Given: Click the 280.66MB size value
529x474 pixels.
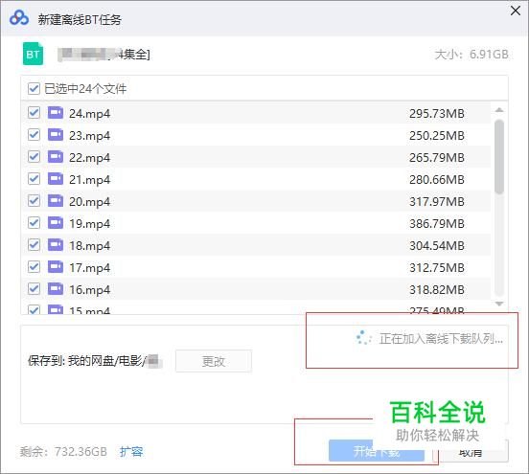Looking at the screenshot, I should point(437,179).
